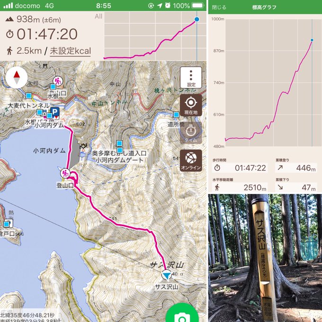Set calories via 未設定kcal link
The width and height of the screenshot is (322, 322).
point(70,51)
